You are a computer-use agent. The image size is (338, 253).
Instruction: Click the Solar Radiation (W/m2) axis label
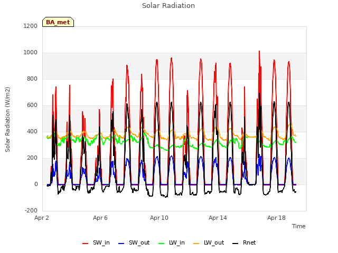coord(7,120)
